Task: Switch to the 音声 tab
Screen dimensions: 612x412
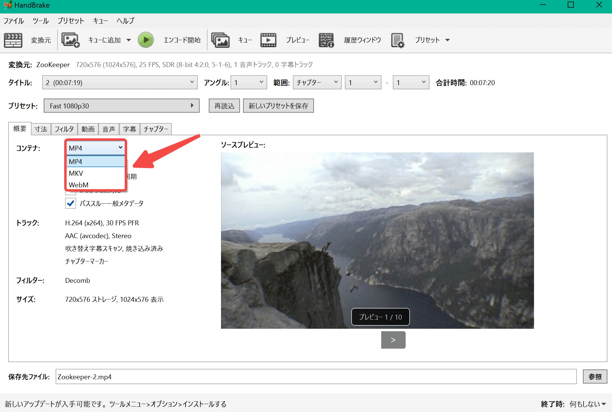Action: point(109,129)
